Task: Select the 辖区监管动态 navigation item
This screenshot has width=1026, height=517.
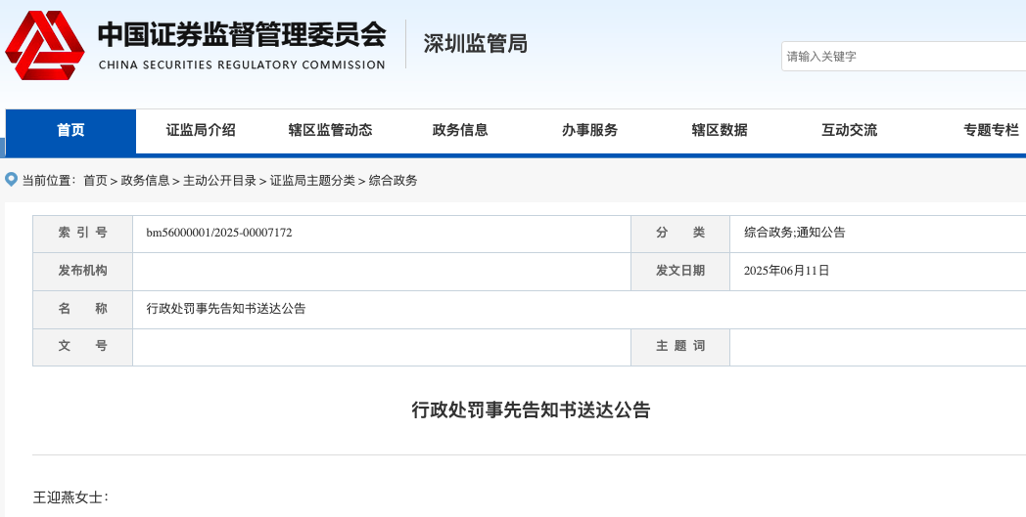Action: pyautogui.click(x=330, y=131)
